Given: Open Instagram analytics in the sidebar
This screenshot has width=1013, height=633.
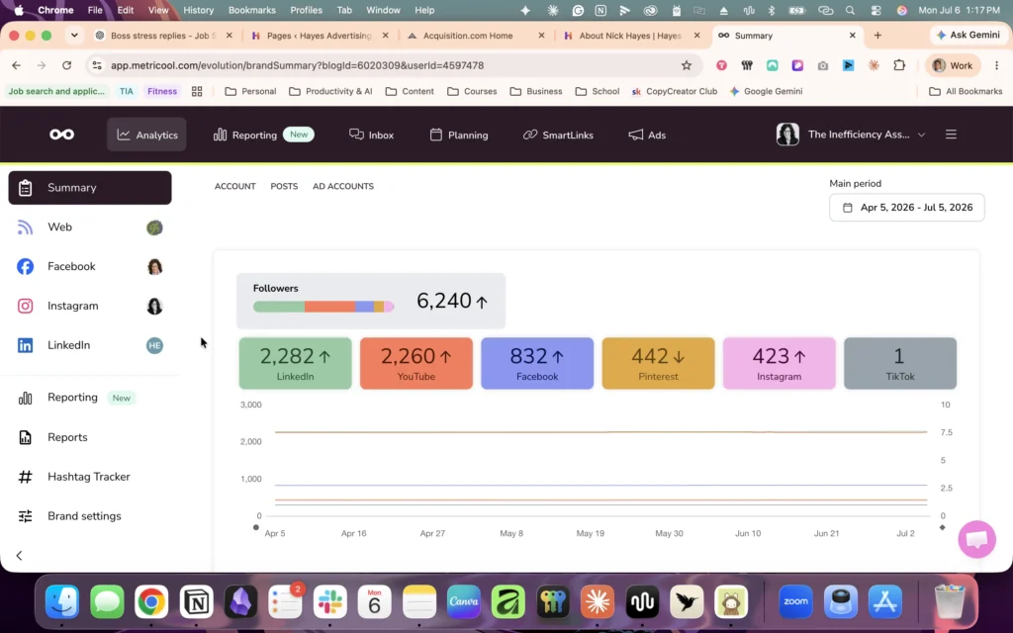Looking at the screenshot, I should (90, 306).
